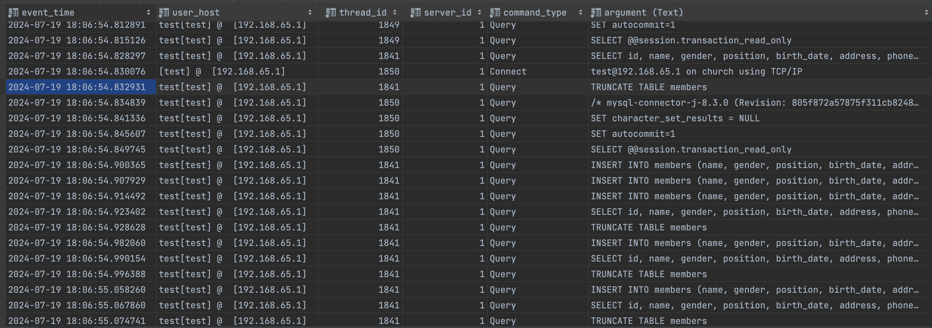
Task: Click INSERT INTO members argument at 18:06:54.907929
Action: (760, 181)
